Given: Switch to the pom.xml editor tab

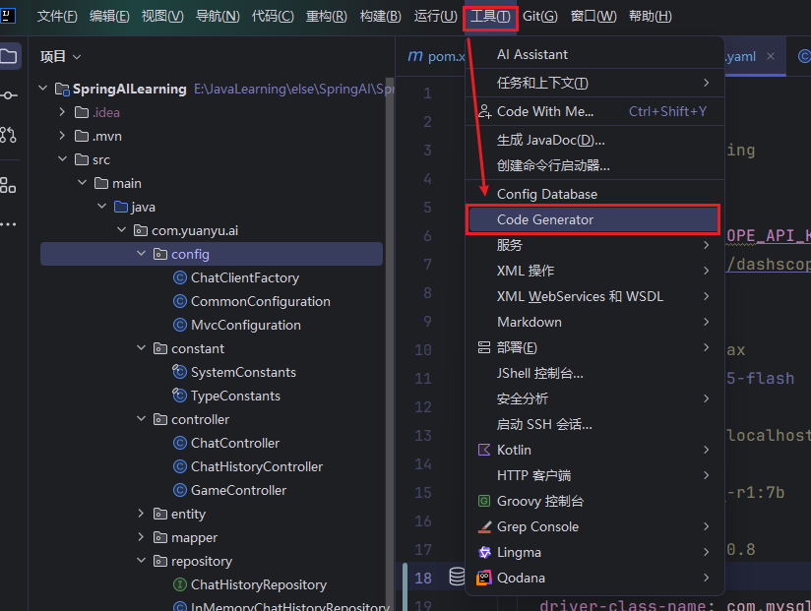Looking at the screenshot, I should [x=438, y=57].
